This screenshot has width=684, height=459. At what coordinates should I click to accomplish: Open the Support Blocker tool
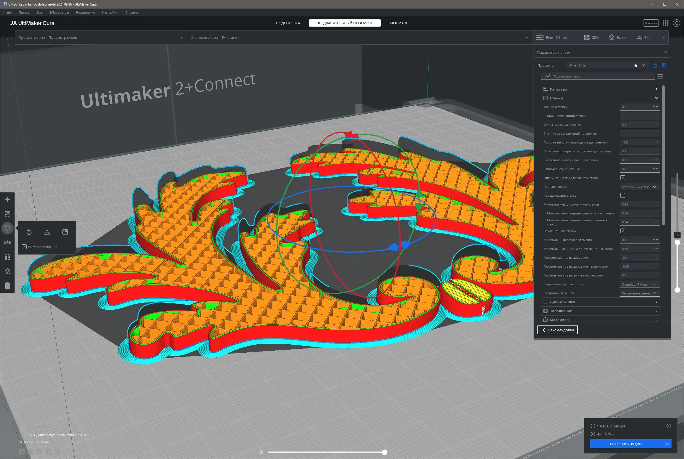click(7, 271)
